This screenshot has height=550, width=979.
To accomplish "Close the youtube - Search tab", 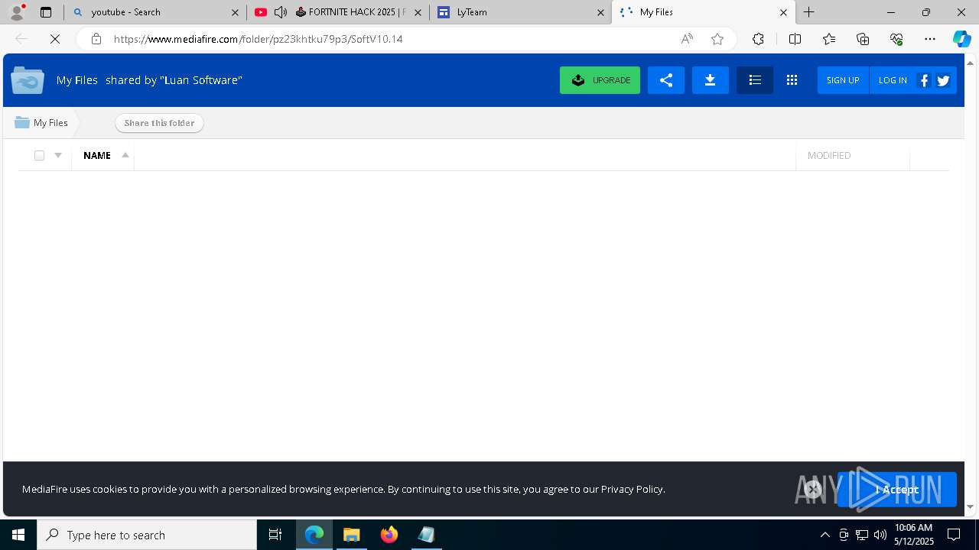I will [235, 12].
